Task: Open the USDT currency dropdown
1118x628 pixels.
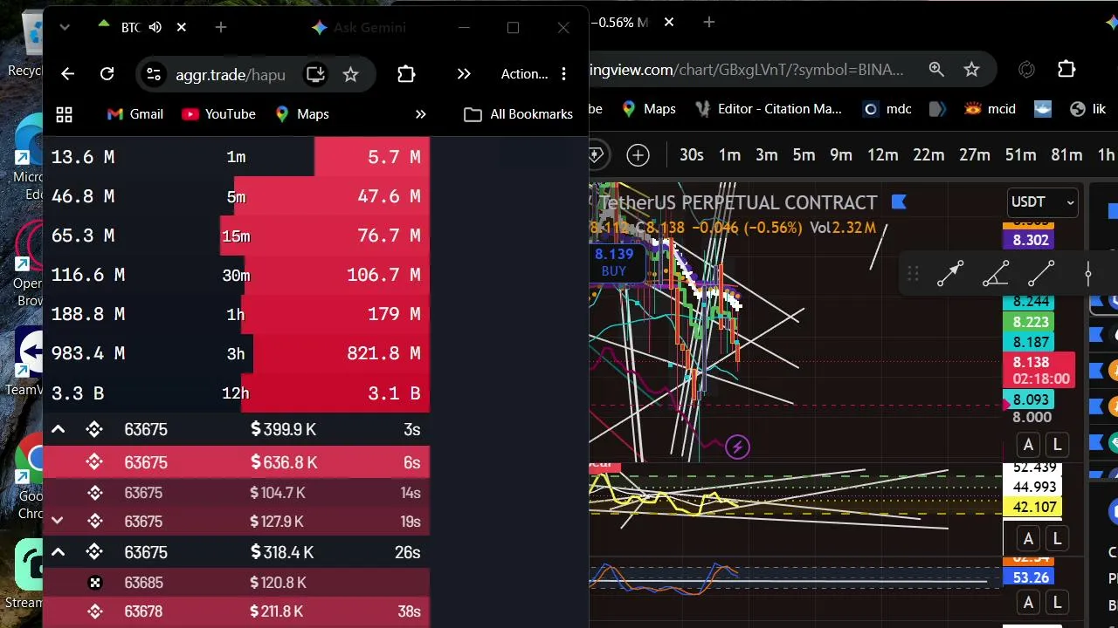Action: [x=1042, y=201]
